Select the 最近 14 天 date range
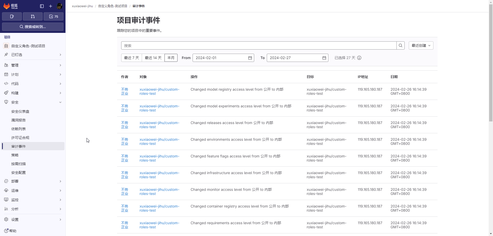Screen dimensions: 493x236 click(x=153, y=58)
